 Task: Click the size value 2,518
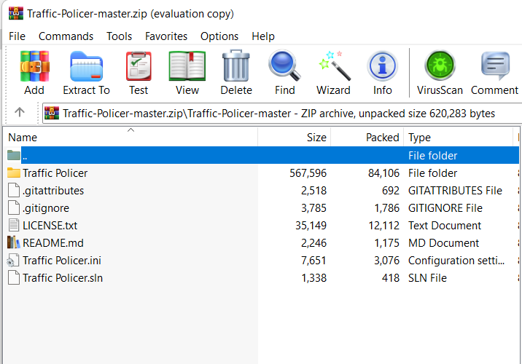[x=314, y=191]
